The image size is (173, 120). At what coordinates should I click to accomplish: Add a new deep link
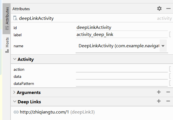tap(159, 101)
